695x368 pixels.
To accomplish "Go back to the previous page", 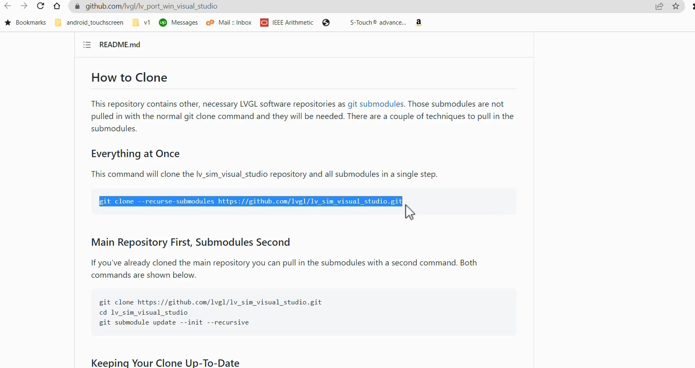I will pos(8,6).
